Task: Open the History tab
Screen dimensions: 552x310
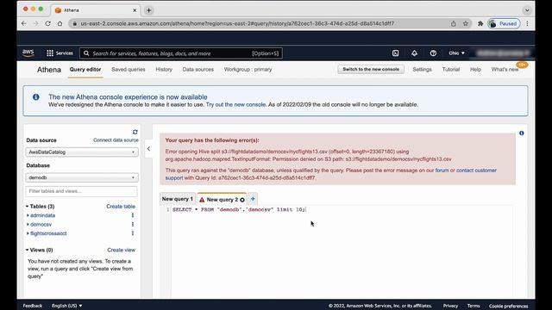Action: pos(164,69)
